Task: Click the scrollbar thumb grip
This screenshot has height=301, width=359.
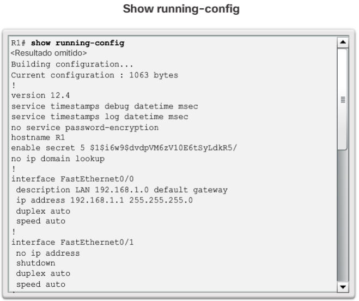Action: click(342, 100)
